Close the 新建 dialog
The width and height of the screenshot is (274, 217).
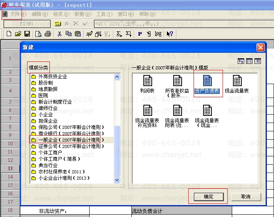click(x=260, y=47)
